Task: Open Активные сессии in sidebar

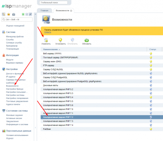Action: [14, 118]
